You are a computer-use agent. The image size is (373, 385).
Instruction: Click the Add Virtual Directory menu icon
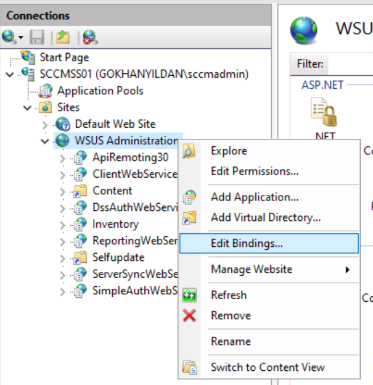tap(189, 218)
